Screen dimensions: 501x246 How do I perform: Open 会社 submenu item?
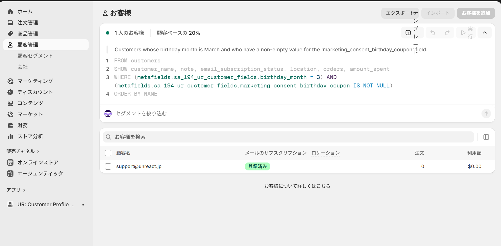coord(23,67)
